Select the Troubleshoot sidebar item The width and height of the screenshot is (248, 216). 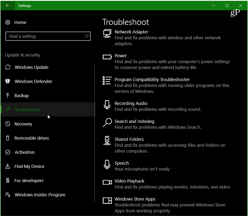pyautogui.click(x=48, y=110)
